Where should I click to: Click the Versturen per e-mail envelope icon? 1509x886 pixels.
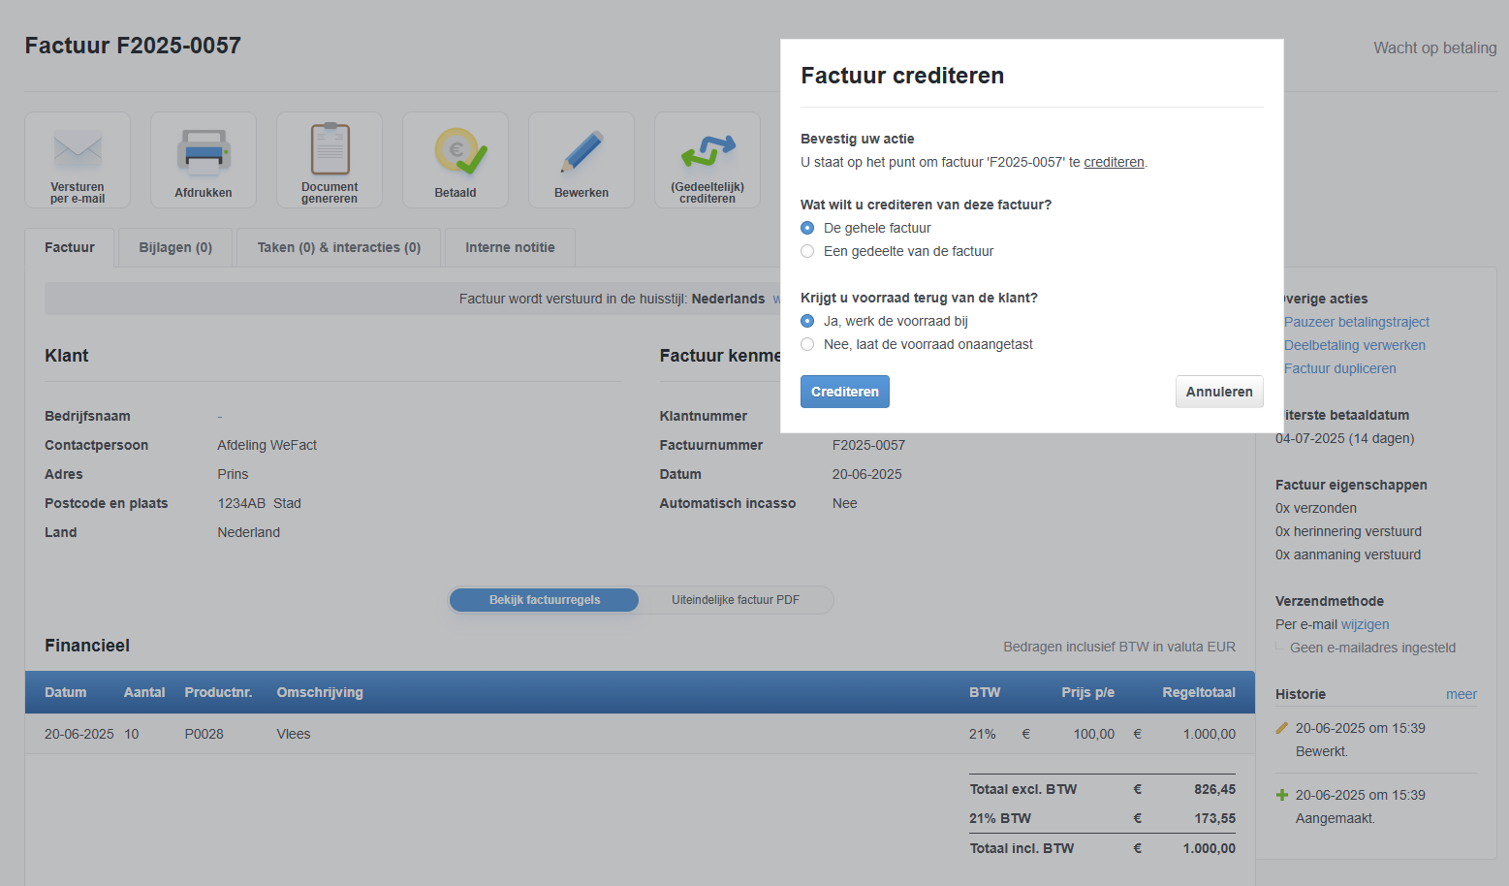click(78, 151)
